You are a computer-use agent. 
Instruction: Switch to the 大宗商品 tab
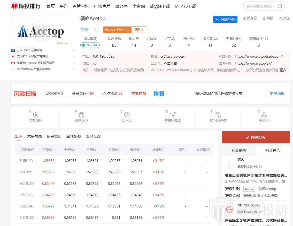[35, 136]
